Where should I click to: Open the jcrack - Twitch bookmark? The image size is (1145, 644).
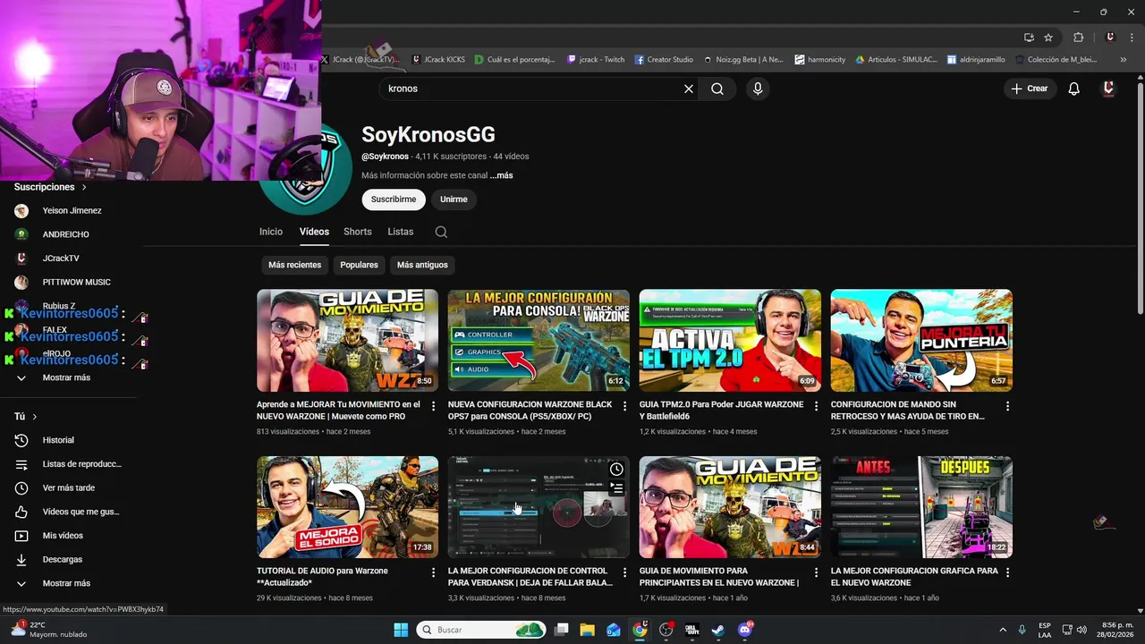pos(596,60)
